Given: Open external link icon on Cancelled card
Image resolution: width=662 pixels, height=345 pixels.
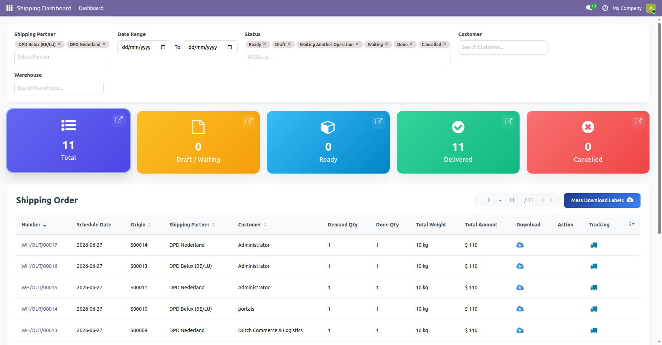Looking at the screenshot, I should point(638,121).
